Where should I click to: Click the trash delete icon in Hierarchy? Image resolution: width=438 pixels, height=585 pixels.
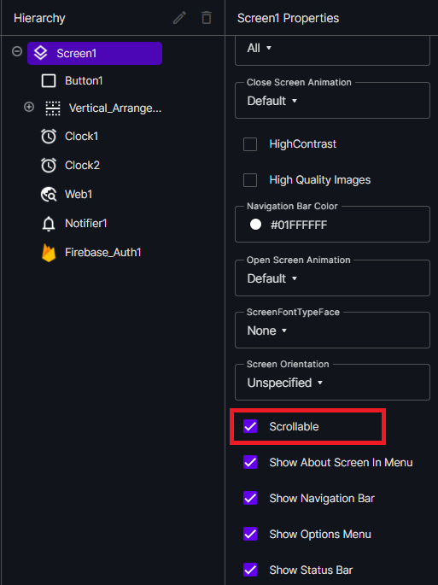click(x=207, y=18)
